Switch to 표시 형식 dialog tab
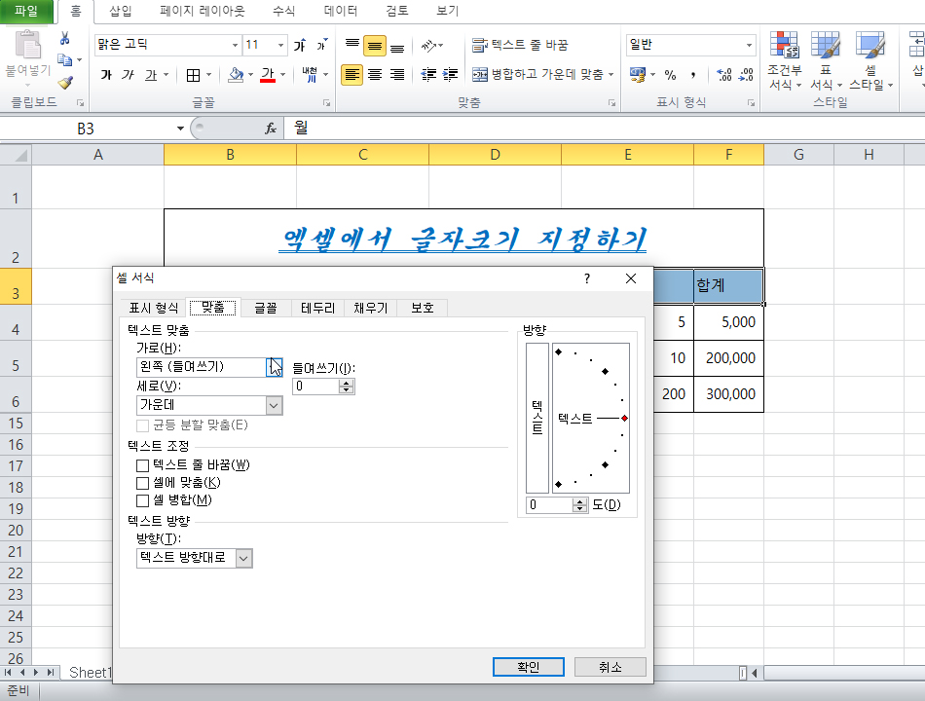Viewport: 925px width, 701px height. click(154, 308)
